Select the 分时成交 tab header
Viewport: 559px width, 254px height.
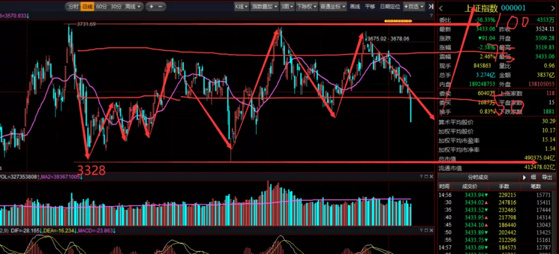[x=478, y=177]
